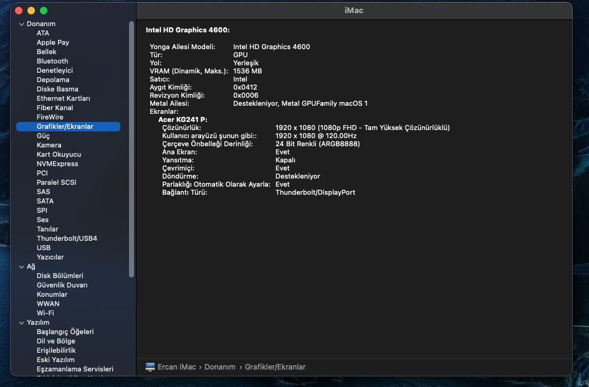Collapse the Donanım section
This screenshot has width=589, height=387.
[x=21, y=24]
